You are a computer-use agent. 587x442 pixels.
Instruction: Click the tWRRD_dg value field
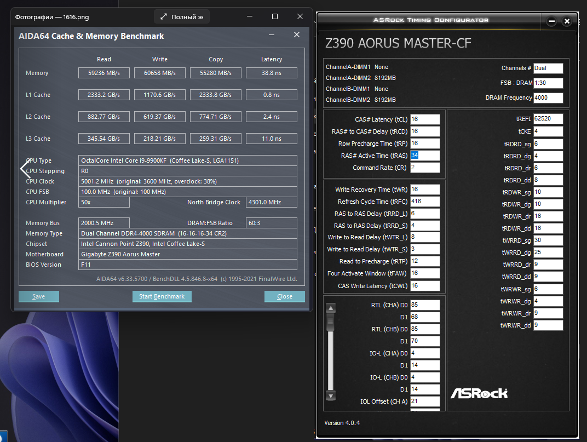[x=548, y=252]
